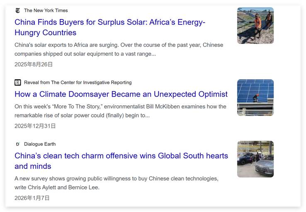
Task: Click the 'Dialogue Earth' source name
Action: [x=40, y=144]
